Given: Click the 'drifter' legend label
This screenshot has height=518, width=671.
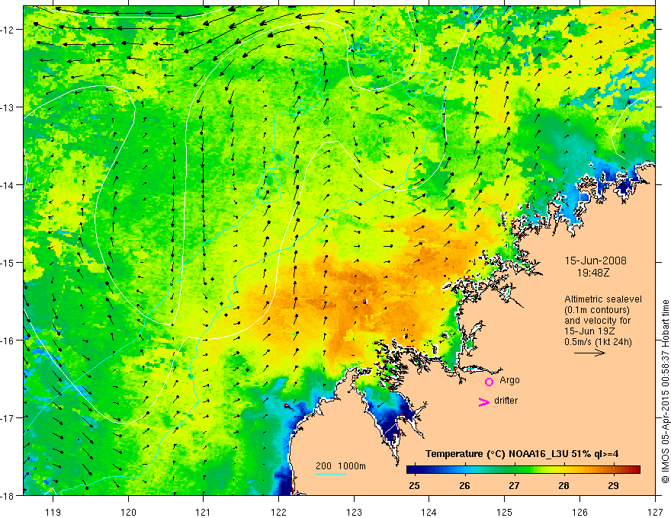Looking at the screenshot, I should tap(506, 401).
